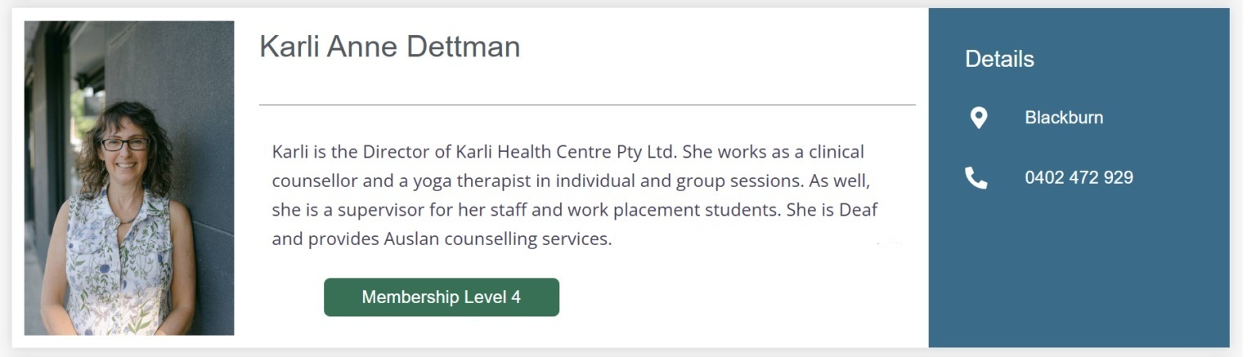Click the phone handset icon
Screen dimensions: 1256x357
coord(976,177)
